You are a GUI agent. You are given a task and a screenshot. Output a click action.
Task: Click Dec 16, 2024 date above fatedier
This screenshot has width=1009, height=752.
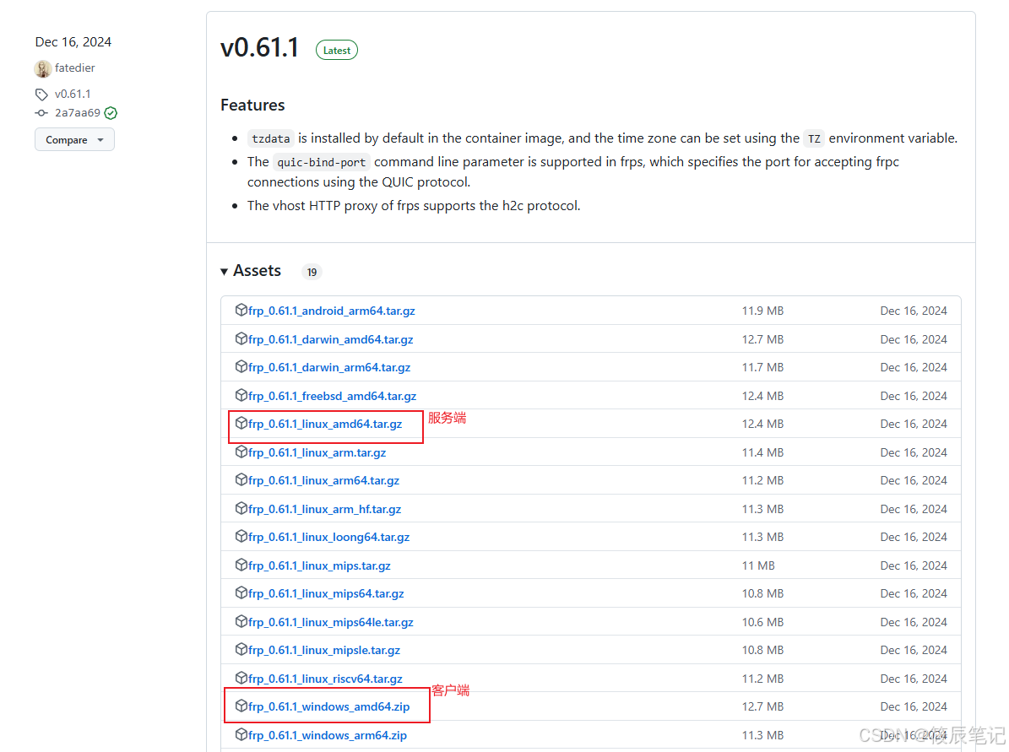coord(73,42)
